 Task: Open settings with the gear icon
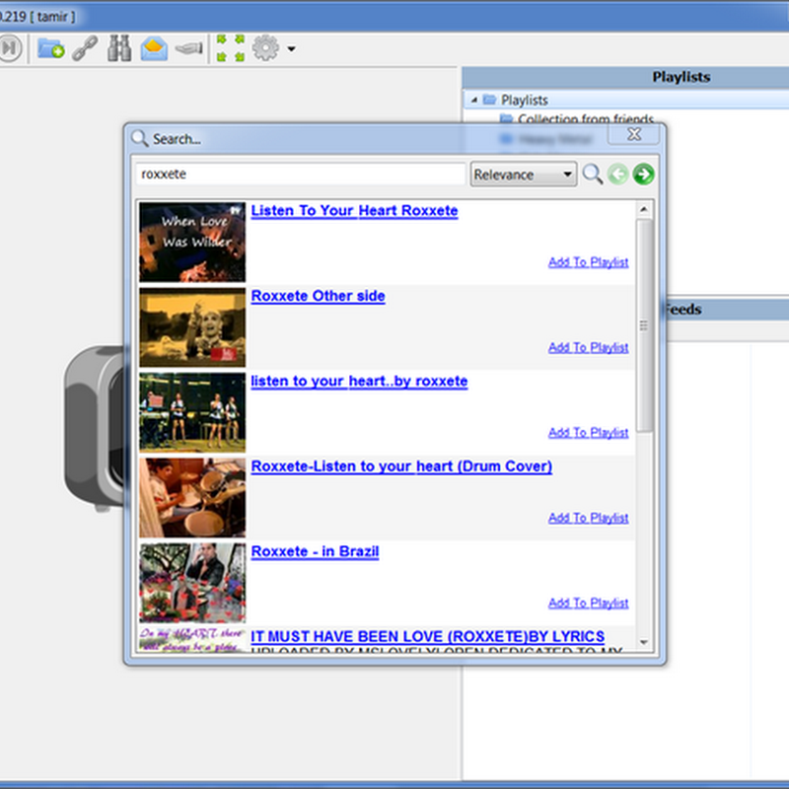tap(265, 47)
